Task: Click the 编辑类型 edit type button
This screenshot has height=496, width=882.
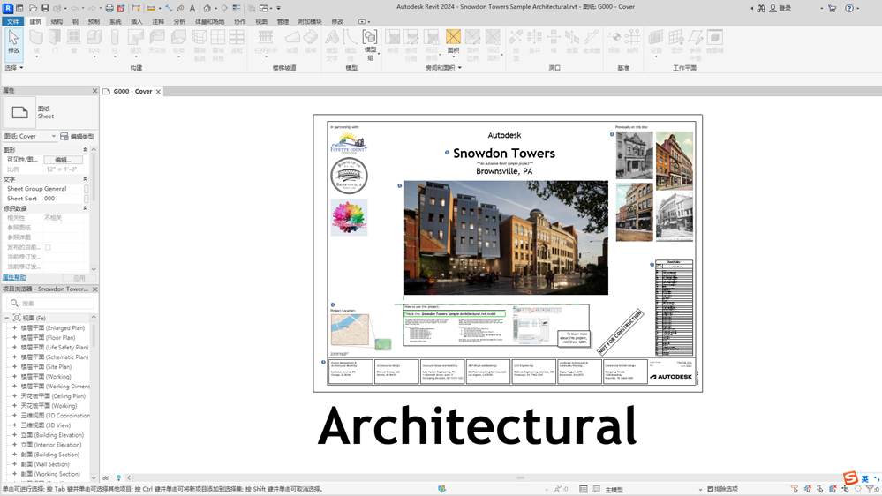Action: [77, 136]
